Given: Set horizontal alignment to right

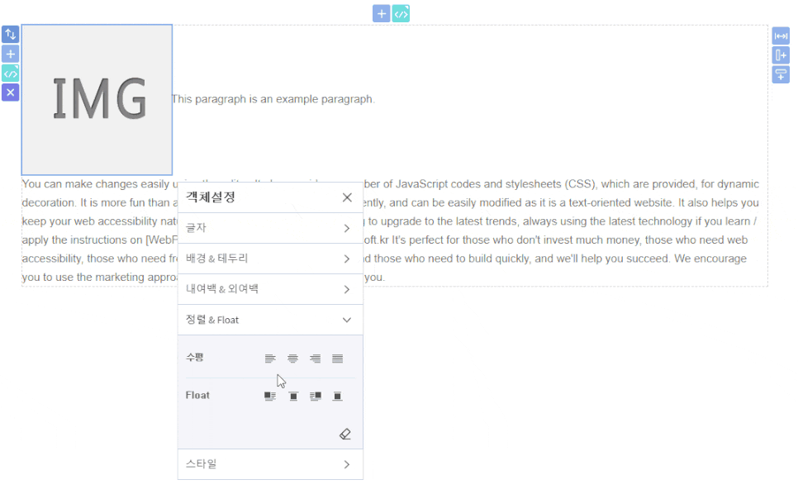Looking at the screenshot, I should pos(315,359).
